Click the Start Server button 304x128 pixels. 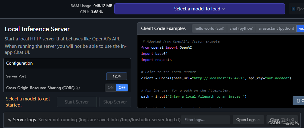(x=77, y=102)
